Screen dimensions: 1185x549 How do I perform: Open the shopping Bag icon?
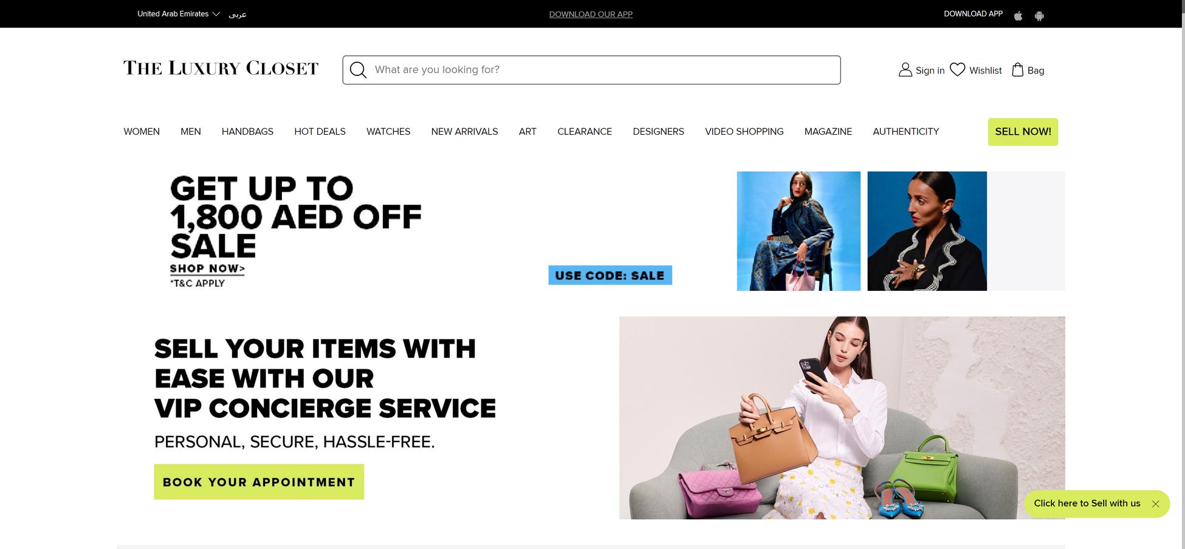click(x=1017, y=70)
